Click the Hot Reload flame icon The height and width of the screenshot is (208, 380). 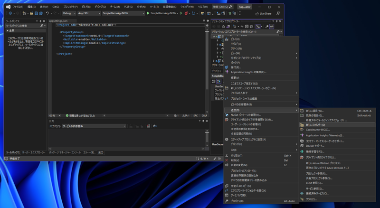click(186, 13)
